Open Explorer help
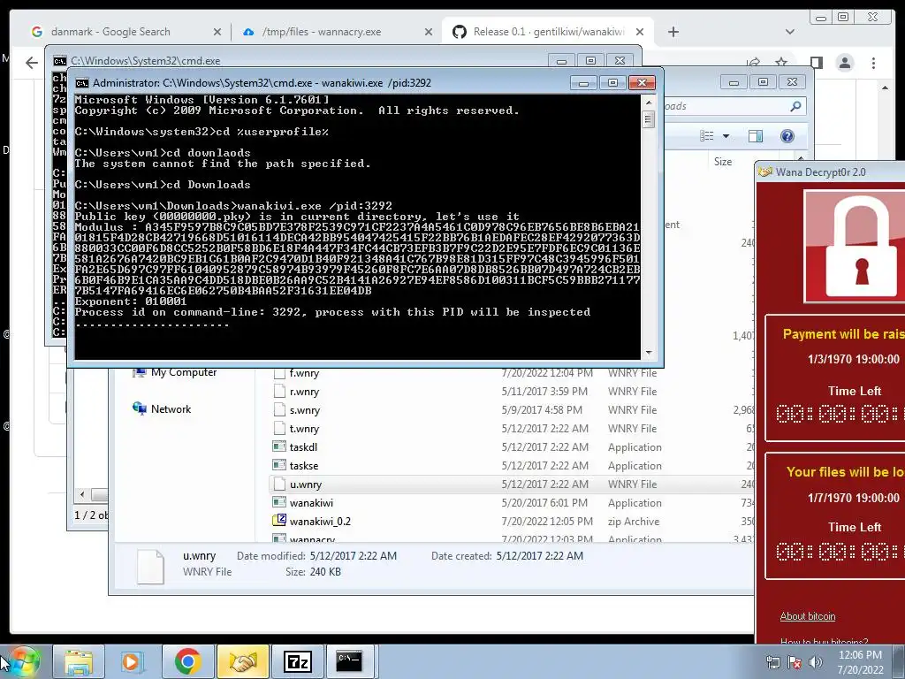This screenshot has height=679, width=905. tap(787, 136)
